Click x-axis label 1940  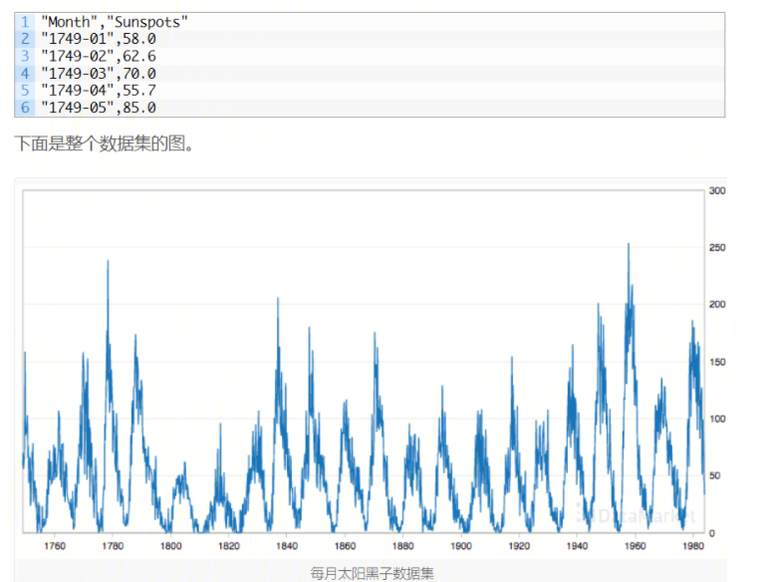pyautogui.click(x=577, y=546)
